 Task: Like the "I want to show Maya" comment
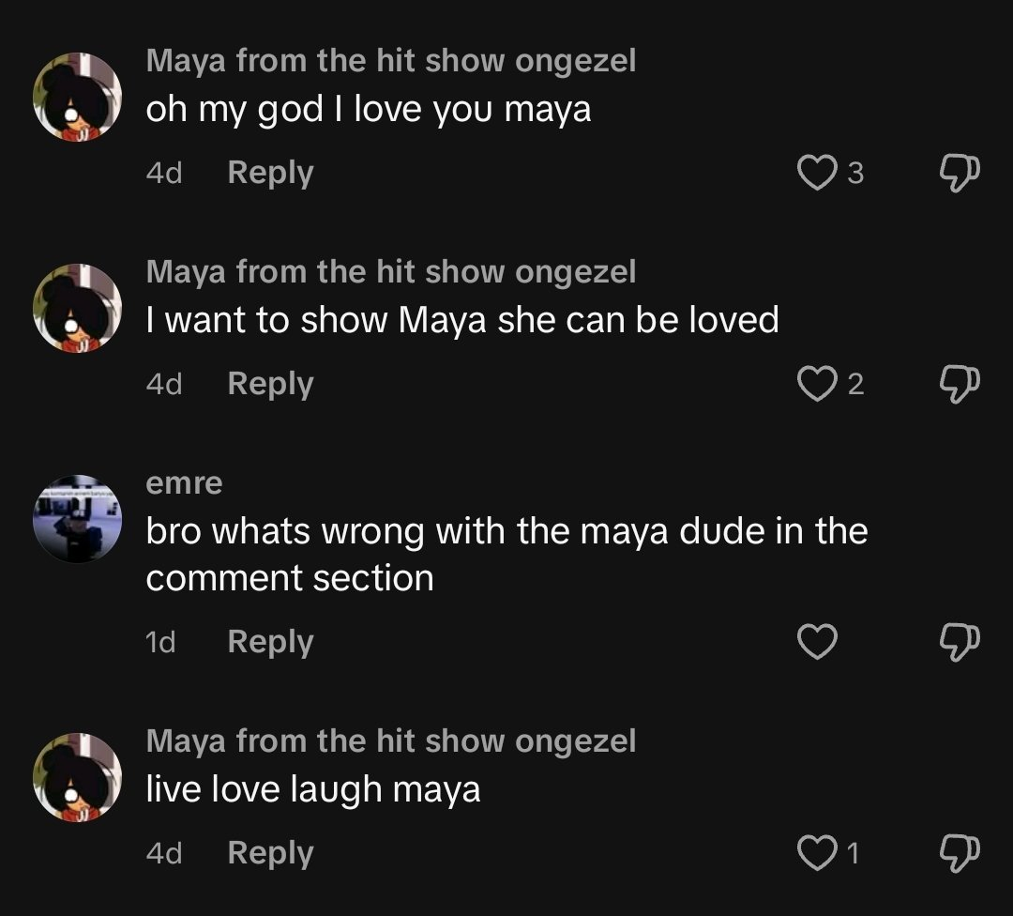tap(816, 384)
